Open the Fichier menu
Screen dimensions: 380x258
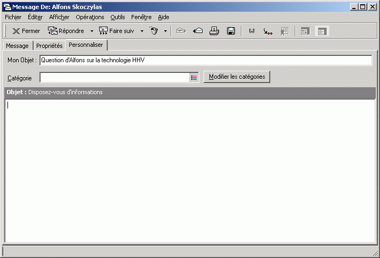tap(13, 17)
